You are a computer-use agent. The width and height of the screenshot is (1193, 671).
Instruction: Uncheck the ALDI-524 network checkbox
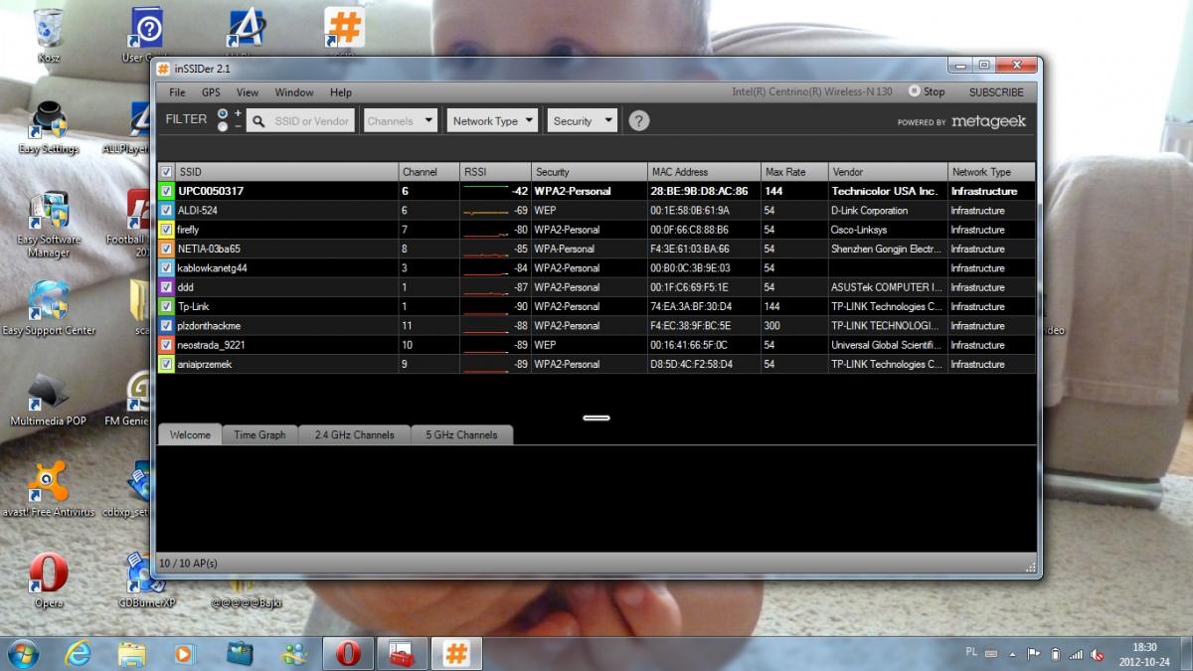click(167, 211)
